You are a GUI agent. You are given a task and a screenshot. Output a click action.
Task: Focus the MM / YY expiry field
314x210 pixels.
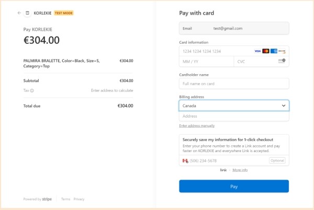pyautogui.click(x=207, y=62)
